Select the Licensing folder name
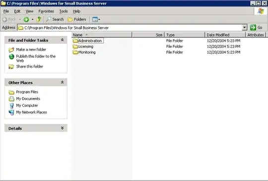Screen dimensions: 268x181 pyautogui.click(x=86, y=47)
